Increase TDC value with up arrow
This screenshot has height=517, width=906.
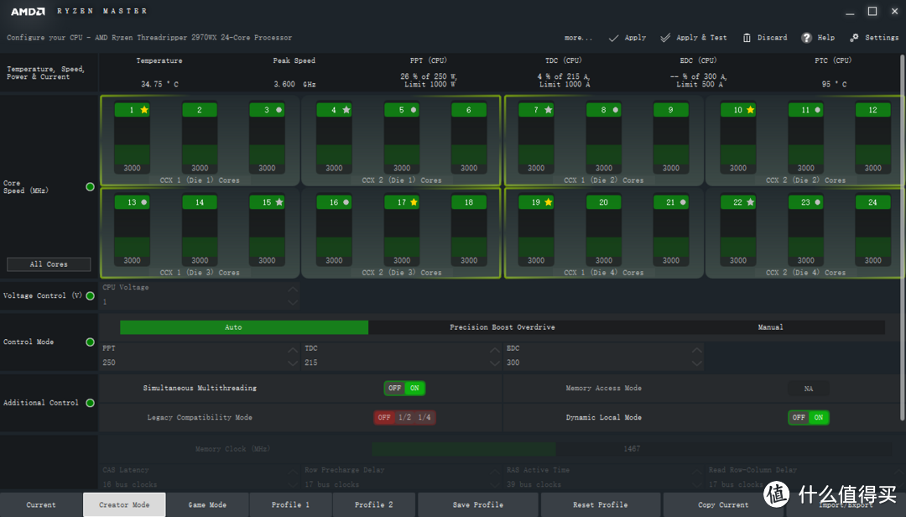click(495, 350)
